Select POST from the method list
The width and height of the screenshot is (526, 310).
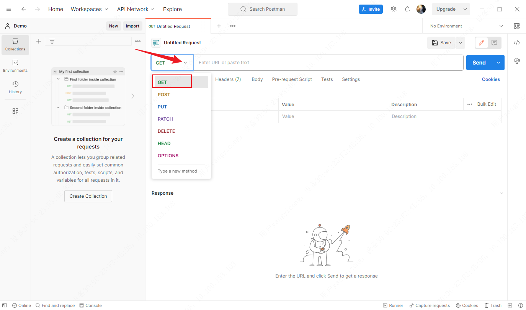[181, 94]
